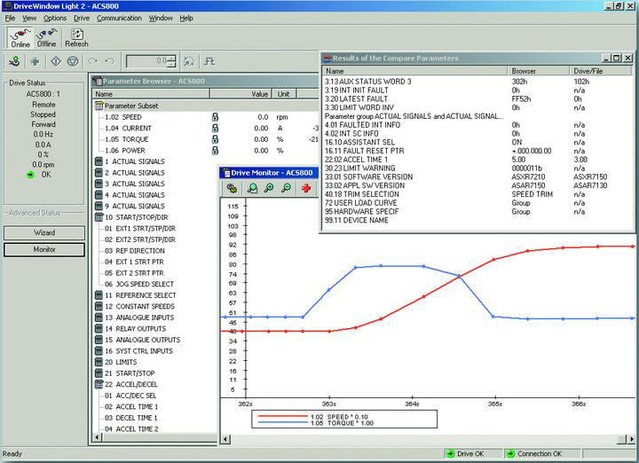The width and height of the screenshot is (639, 463).
Task: Click the 21 START/STOP group icon
Action: pos(99,373)
